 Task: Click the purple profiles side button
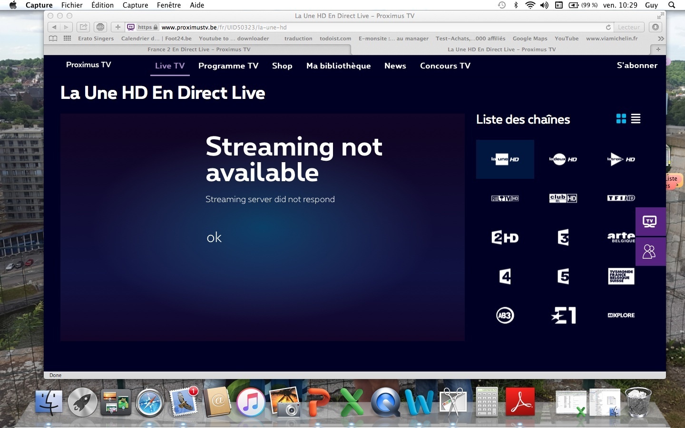click(x=650, y=251)
